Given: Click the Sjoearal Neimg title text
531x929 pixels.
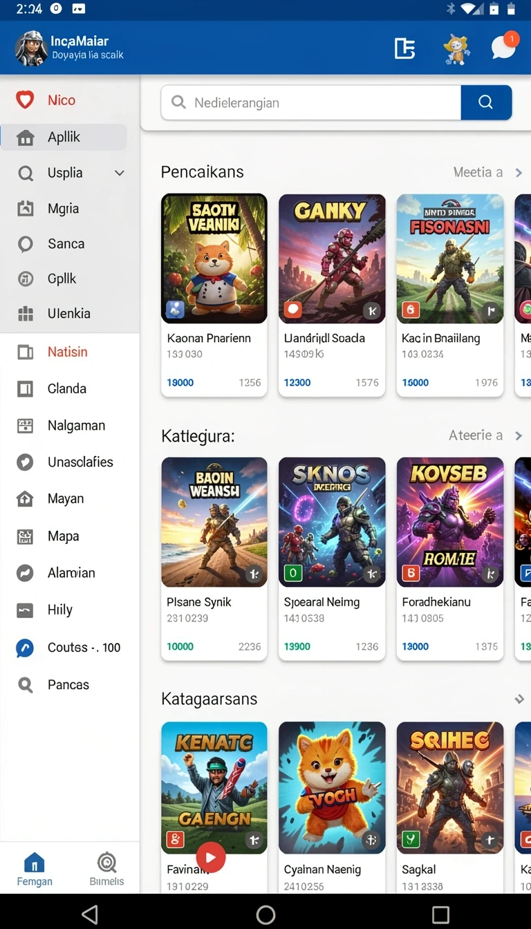Looking at the screenshot, I should 322,602.
